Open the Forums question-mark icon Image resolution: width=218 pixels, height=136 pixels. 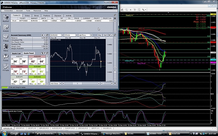[x=6, y=57]
